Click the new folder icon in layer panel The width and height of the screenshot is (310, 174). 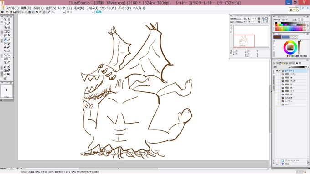click(x=284, y=63)
